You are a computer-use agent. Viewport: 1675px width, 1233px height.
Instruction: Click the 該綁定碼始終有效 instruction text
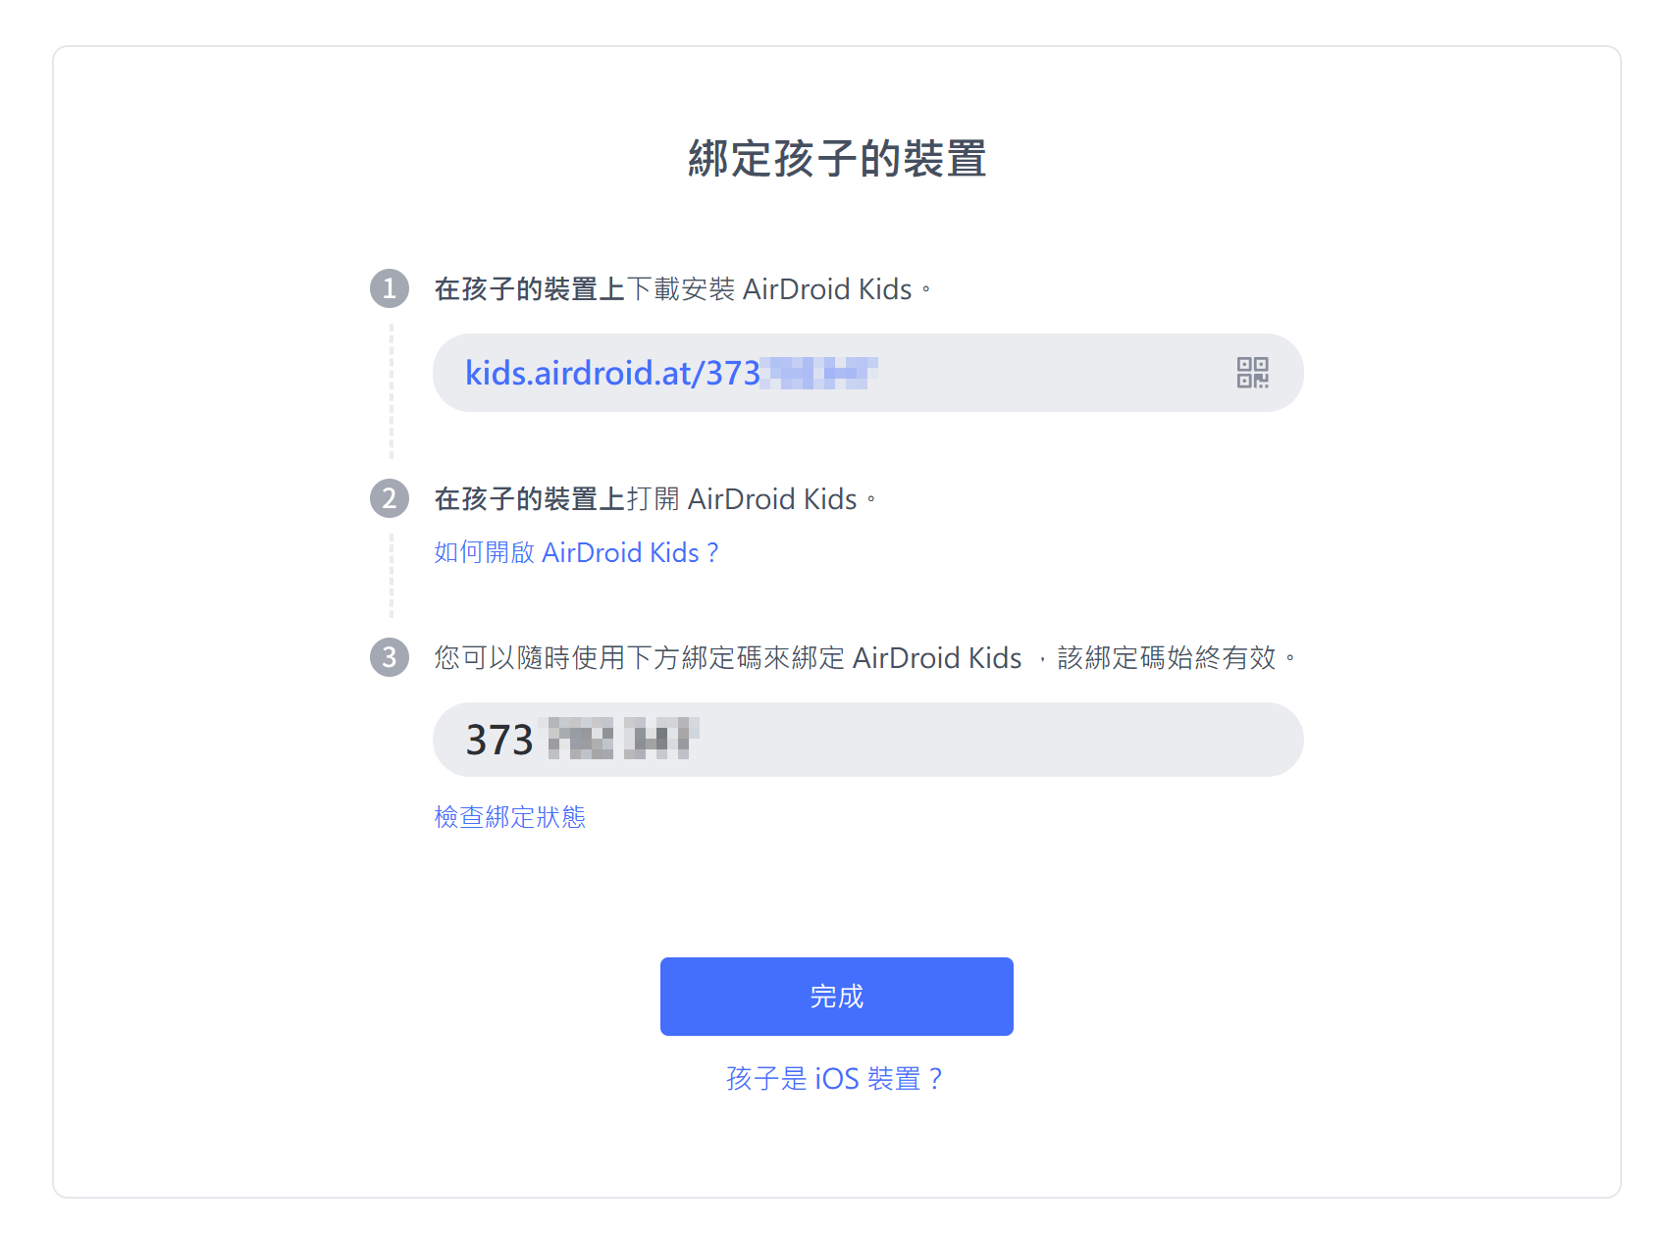tap(1168, 657)
